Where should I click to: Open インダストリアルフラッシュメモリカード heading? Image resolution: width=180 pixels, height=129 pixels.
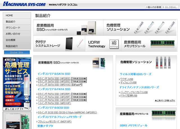click(60, 117)
